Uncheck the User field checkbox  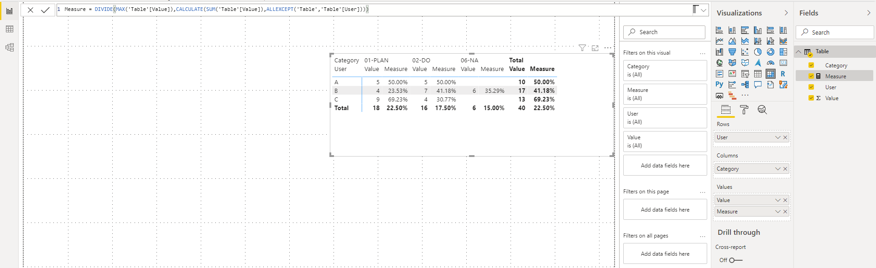coord(811,87)
